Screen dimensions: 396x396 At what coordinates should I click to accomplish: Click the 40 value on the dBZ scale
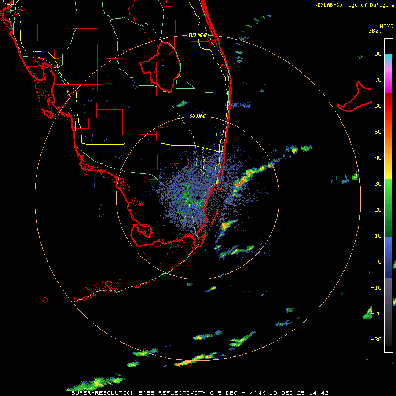pyautogui.click(x=378, y=158)
